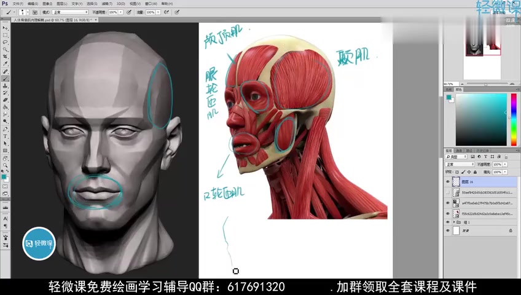Click smart object filter icon

click(x=498, y=157)
